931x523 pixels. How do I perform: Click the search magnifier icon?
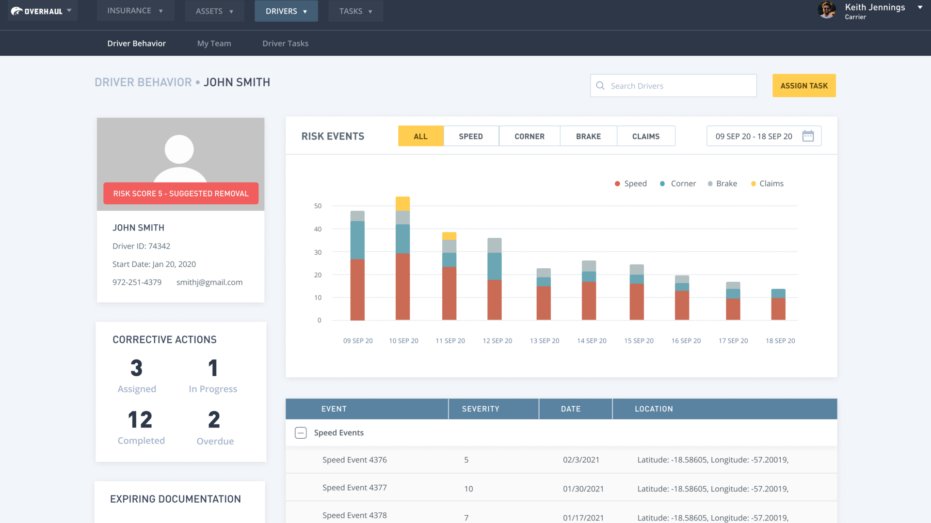click(x=600, y=86)
